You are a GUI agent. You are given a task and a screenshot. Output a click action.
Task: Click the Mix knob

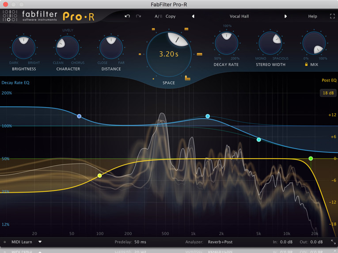pyautogui.click(x=314, y=43)
